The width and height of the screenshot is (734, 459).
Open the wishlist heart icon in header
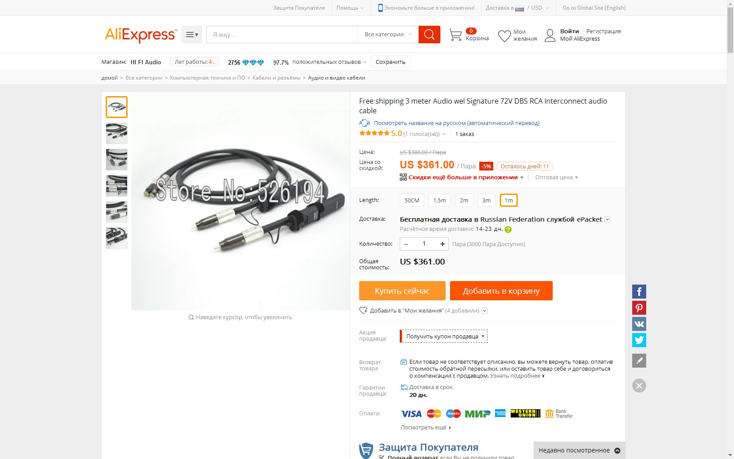coord(504,36)
